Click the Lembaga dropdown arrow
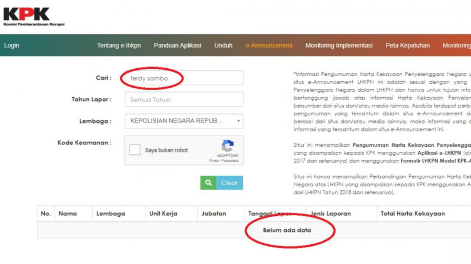The image size is (471, 264). click(238, 121)
